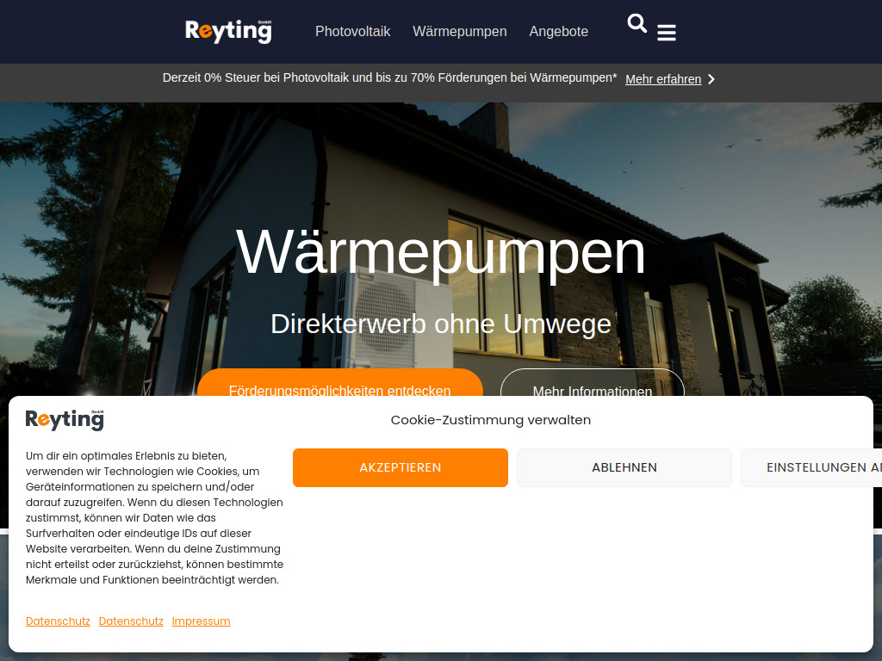Click the chevron arrow next to Mehr erfahren
The width and height of the screenshot is (882, 661).
711,78
